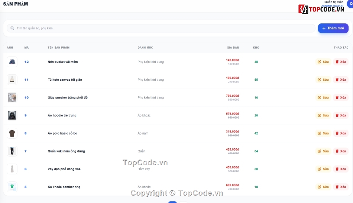Select product name Túi tote canvas tối giản
Viewport: 353px width, 203px height.
pyautogui.click(x=65, y=80)
